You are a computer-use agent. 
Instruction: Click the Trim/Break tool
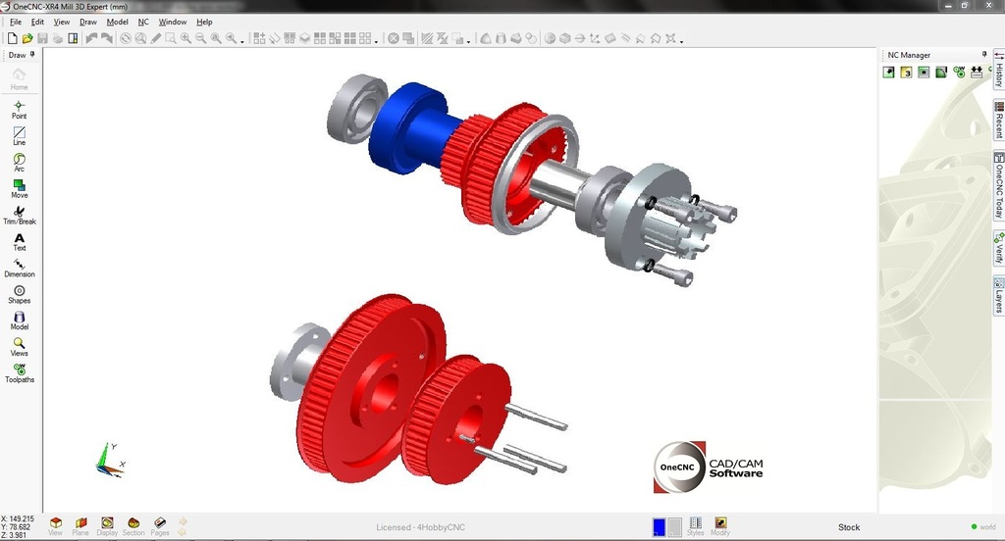point(19,215)
